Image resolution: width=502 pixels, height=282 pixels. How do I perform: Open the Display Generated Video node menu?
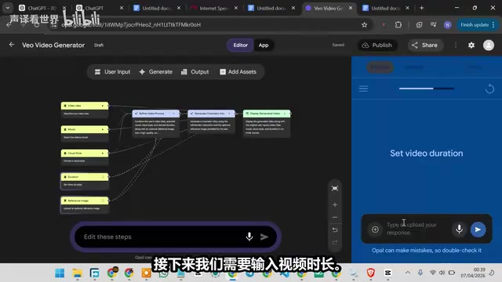click(x=285, y=114)
